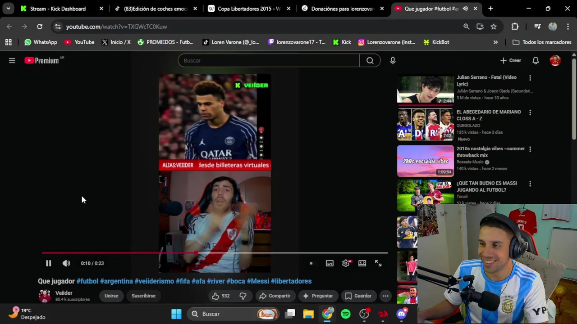Mute audio on Que jugador tab
This screenshot has width=577, height=324.
point(465,9)
